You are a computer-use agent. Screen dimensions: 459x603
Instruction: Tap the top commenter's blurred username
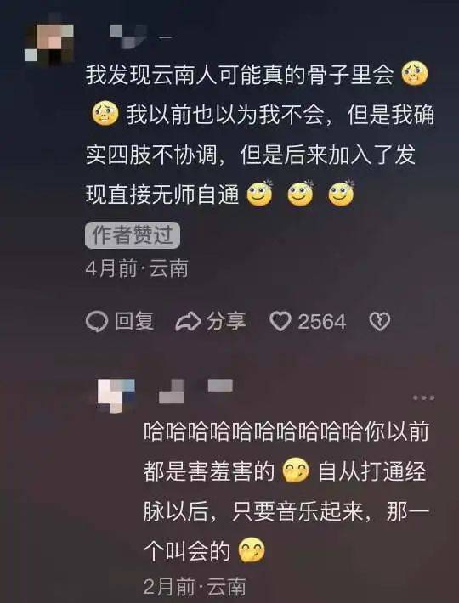140,37
